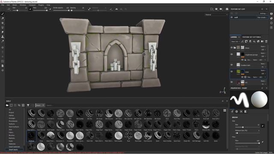The width and height of the screenshot is (274, 154).
Task: Add a smart material layer icon
Action: click(258, 41)
